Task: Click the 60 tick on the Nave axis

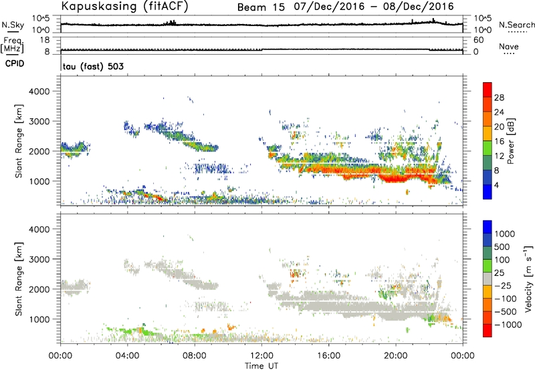Action: 478,40
